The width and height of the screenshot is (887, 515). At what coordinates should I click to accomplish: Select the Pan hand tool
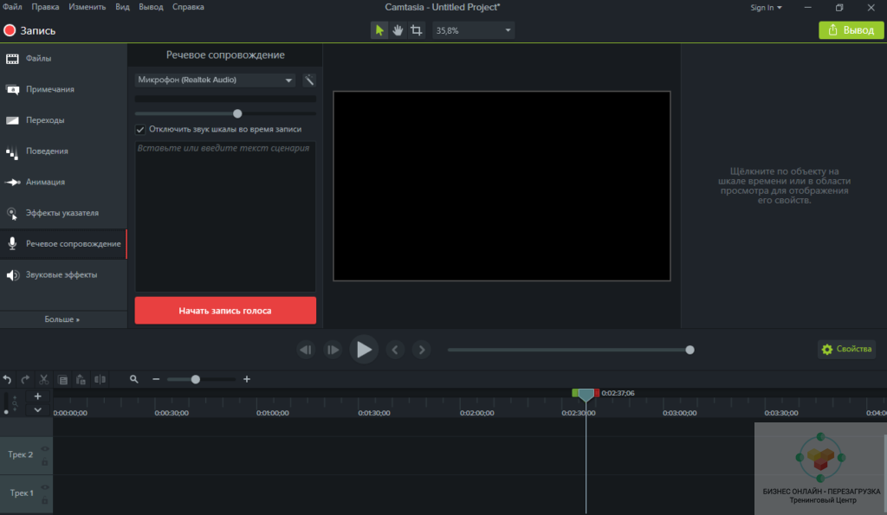(x=398, y=30)
